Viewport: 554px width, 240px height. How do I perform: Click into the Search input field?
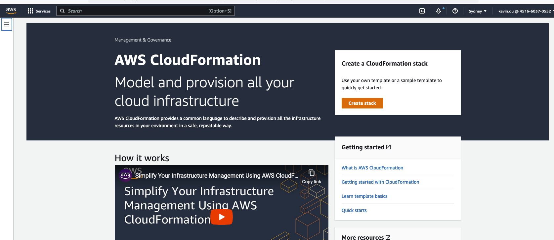coord(146,11)
